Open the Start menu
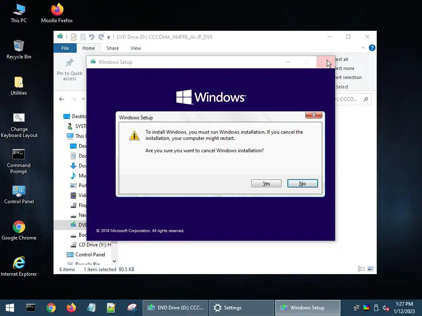 (10, 308)
